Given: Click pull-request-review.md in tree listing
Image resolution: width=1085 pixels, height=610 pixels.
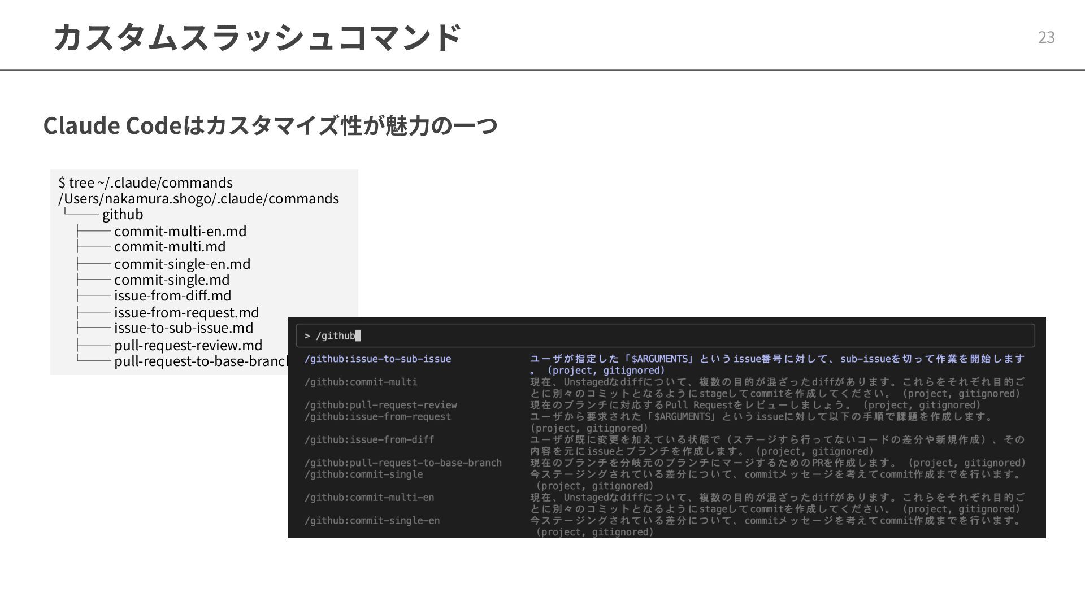Looking at the screenshot, I should pyautogui.click(x=188, y=345).
